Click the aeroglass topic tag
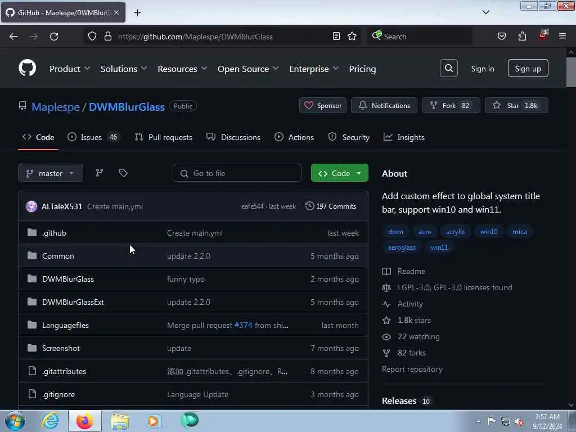Screen dimensions: 576x432 (402, 247)
